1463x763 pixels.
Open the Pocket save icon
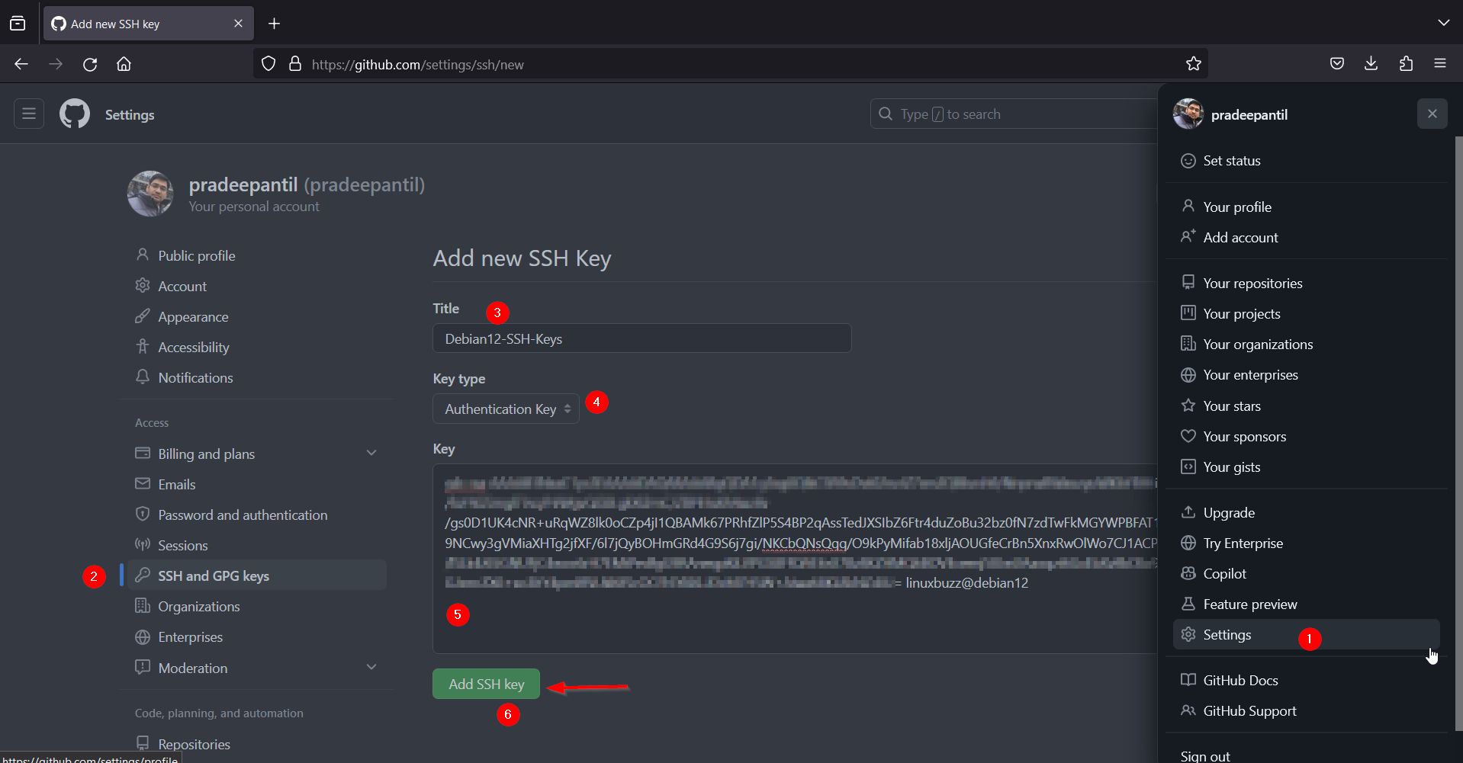[x=1337, y=64]
